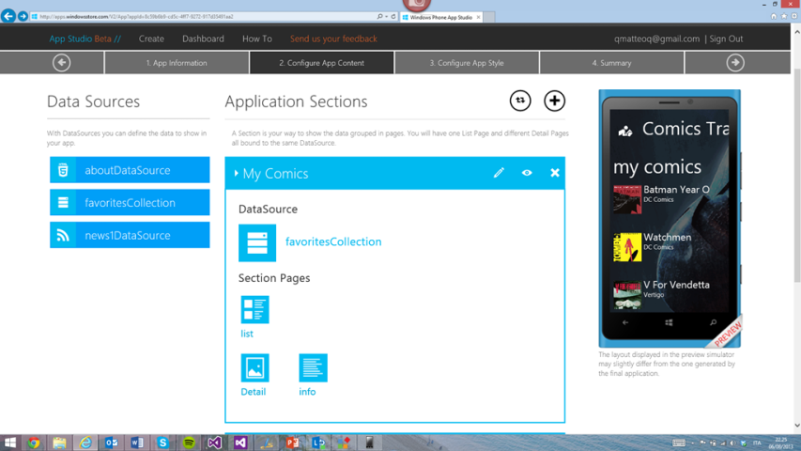Edit My Comics section with pencil icon
This screenshot has height=451, width=801.
[499, 173]
